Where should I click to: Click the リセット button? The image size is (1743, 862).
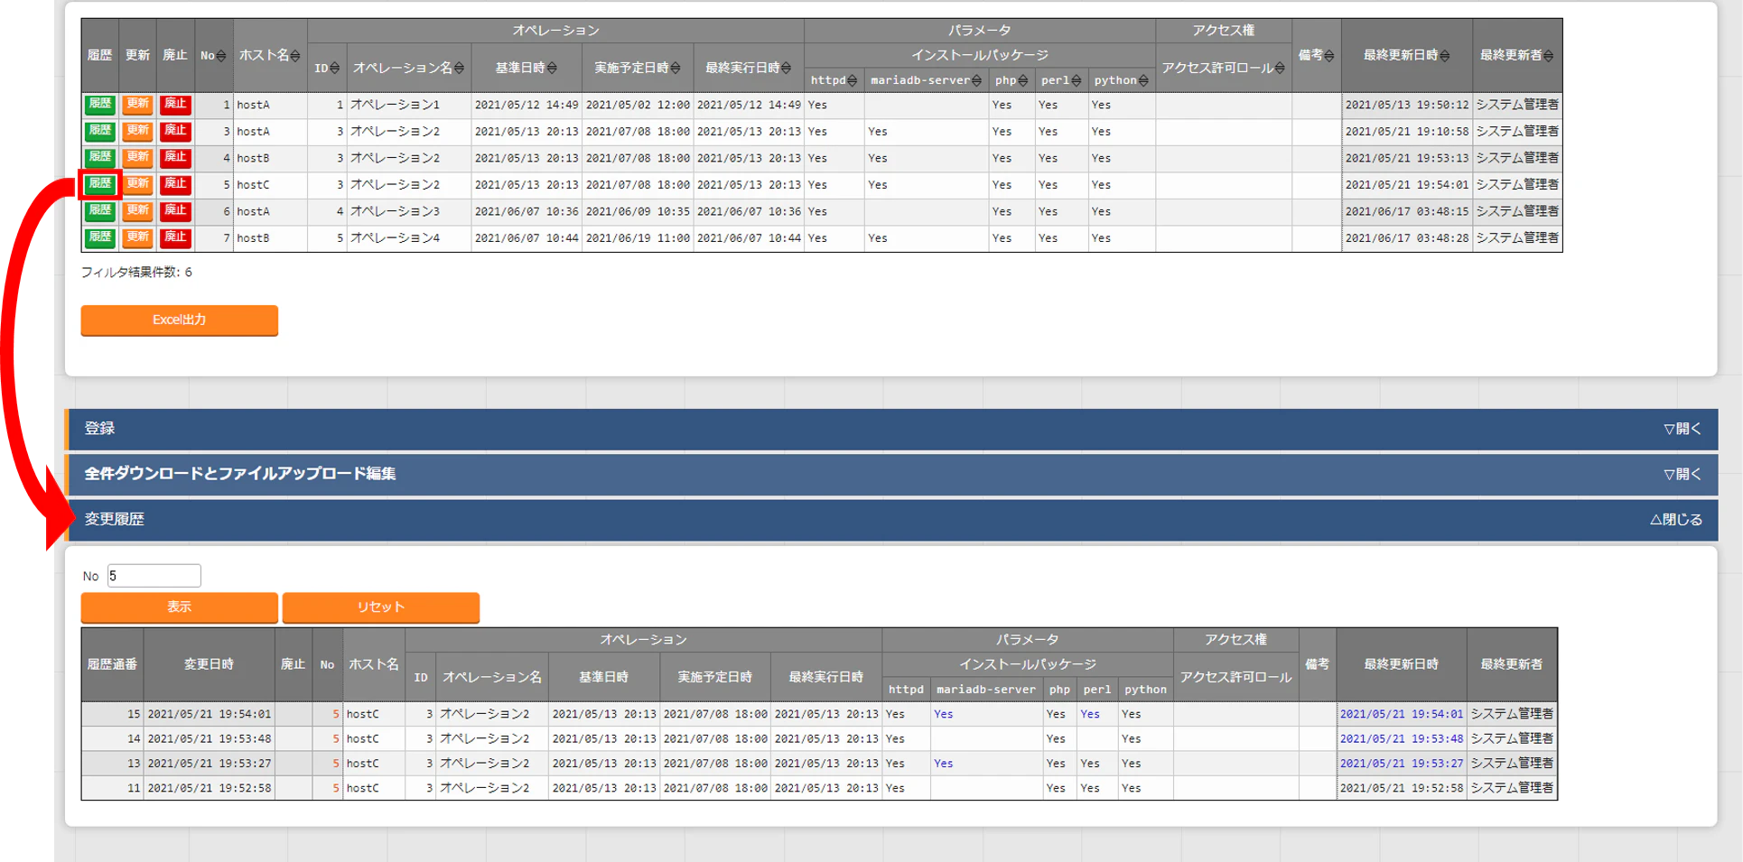pos(381,607)
